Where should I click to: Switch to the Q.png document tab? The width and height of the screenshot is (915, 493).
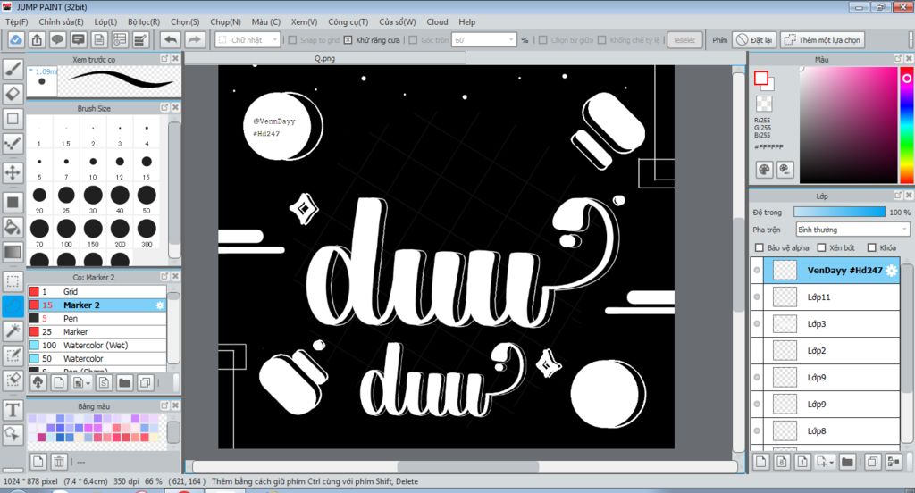click(x=325, y=58)
